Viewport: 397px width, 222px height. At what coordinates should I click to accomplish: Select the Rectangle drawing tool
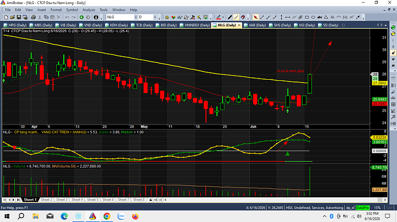(x=307, y=17)
